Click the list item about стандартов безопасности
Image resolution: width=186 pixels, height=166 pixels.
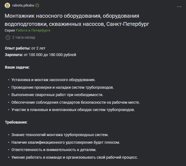[76, 102]
